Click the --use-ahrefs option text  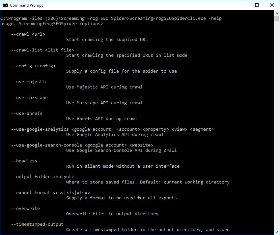27,113
